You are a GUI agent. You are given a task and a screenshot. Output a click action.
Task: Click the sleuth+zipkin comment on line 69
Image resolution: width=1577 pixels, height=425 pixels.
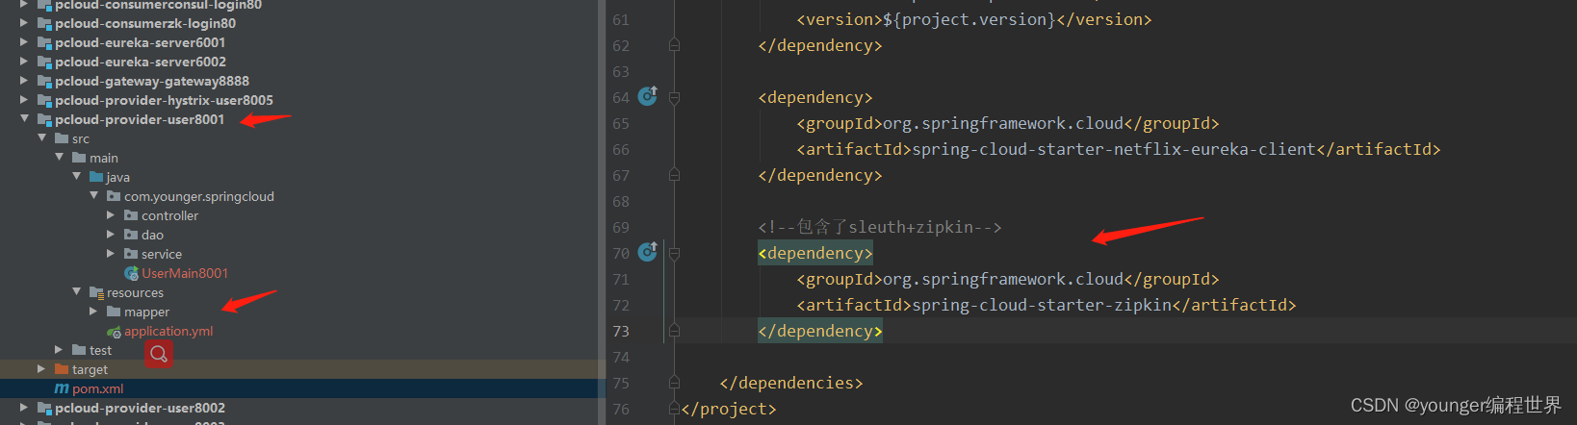point(880,227)
